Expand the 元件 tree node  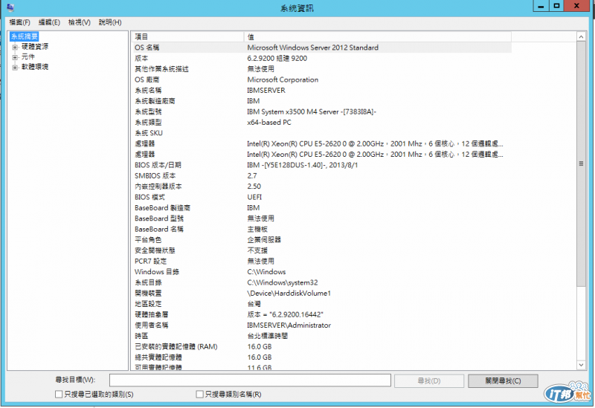point(15,57)
